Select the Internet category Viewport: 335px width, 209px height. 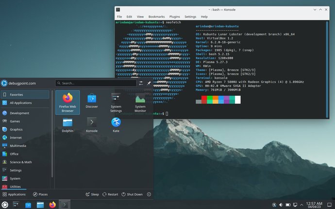point(25,138)
